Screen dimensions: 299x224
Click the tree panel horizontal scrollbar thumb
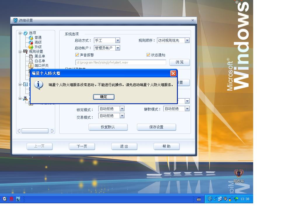pyautogui.click(x=35, y=131)
